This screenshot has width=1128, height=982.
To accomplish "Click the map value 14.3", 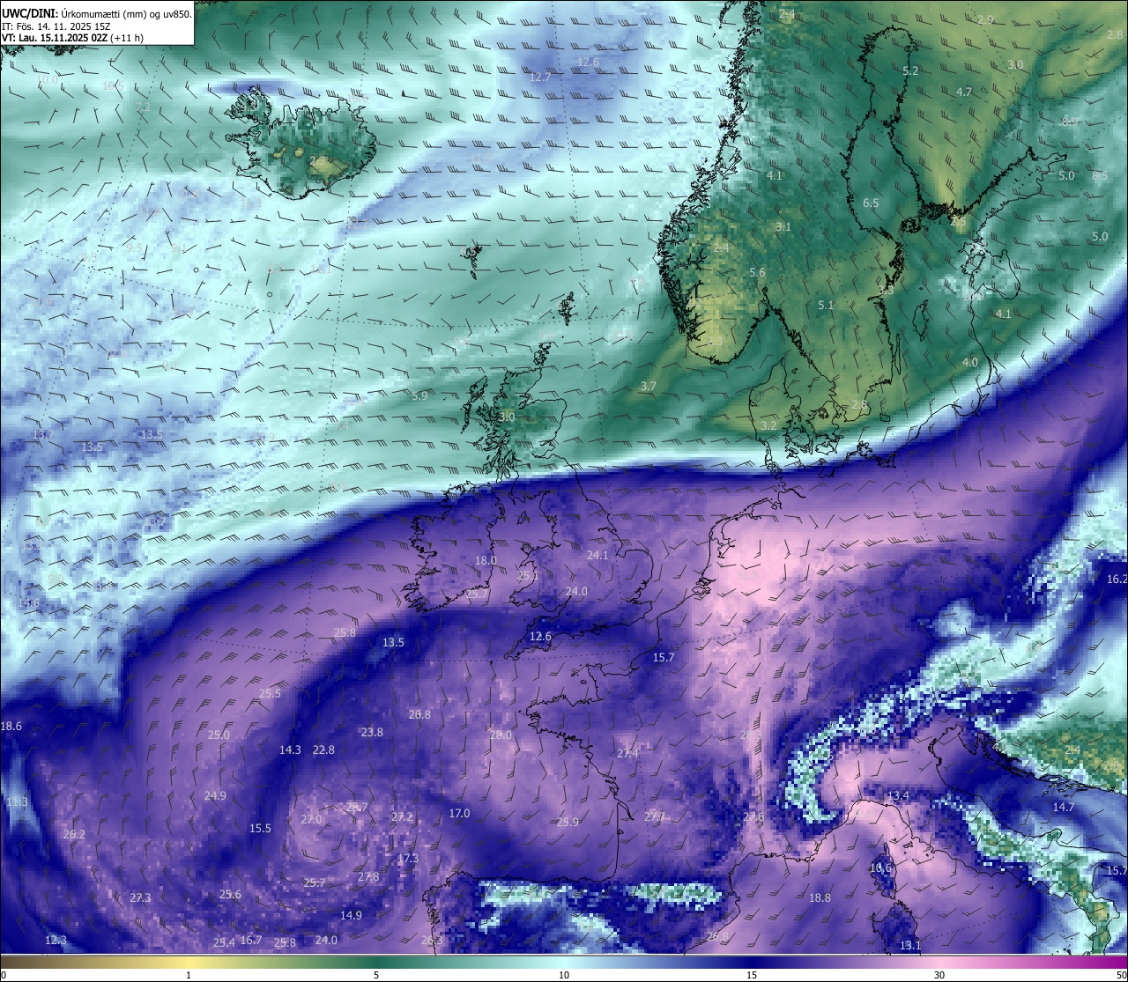I will coord(290,750).
